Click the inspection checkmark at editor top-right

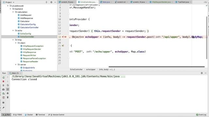click(x=206, y=6)
